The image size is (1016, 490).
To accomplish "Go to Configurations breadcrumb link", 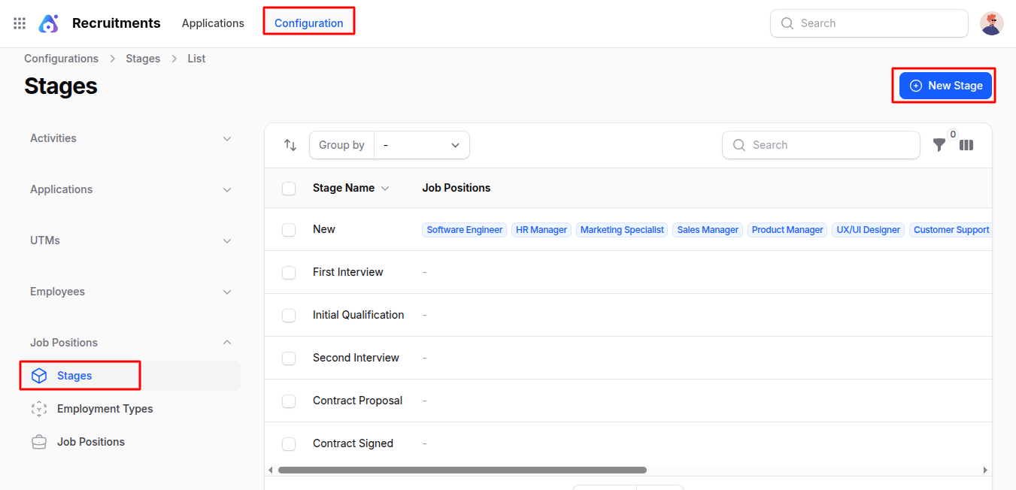I will (61, 59).
